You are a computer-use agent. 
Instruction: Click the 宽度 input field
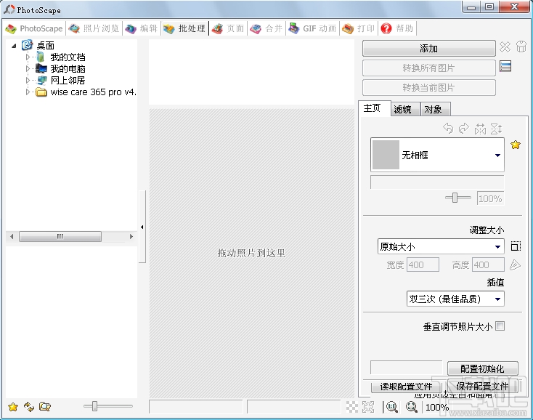423,265
